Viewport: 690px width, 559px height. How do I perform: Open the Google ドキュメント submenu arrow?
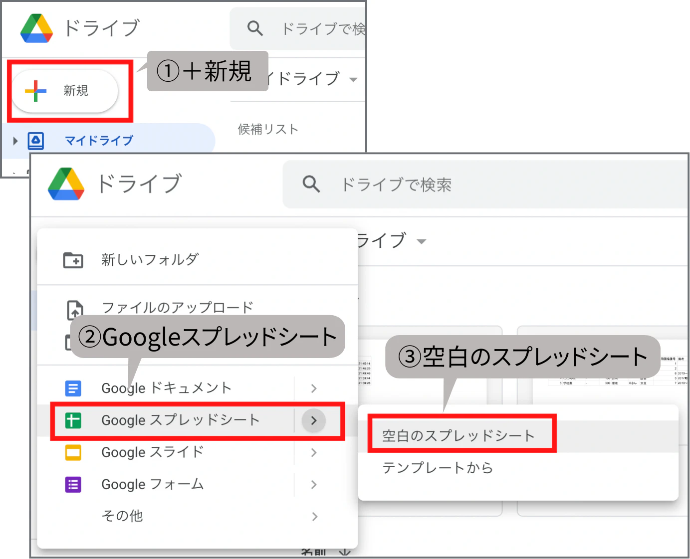314,388
